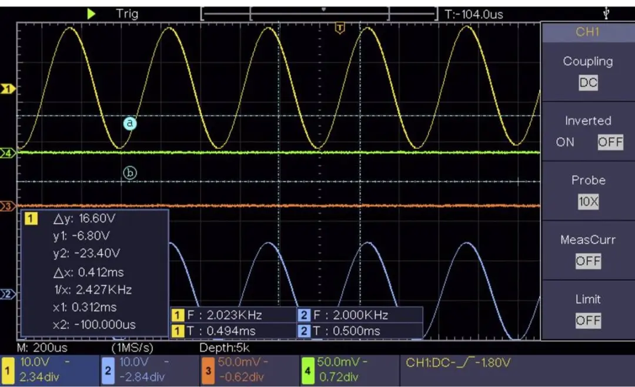
Task: Click the T: 0.500ms measurement
Action: click(x=347, y=331)
